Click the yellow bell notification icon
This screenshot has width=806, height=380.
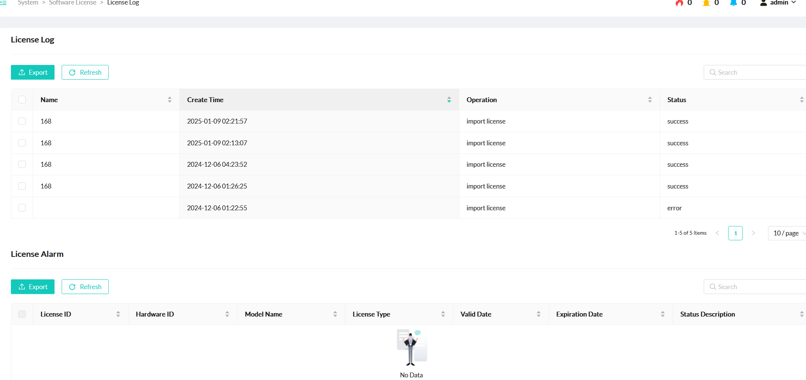(706, 3)
